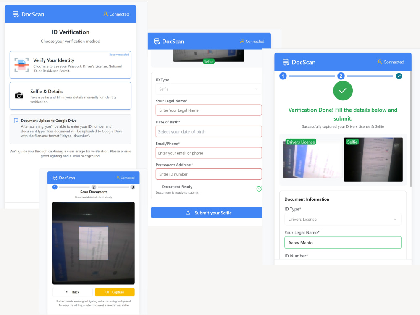Click Connected user icon in ID Verification window
Viewport: 420px width, 315px height.
click(x=105, y=14)
